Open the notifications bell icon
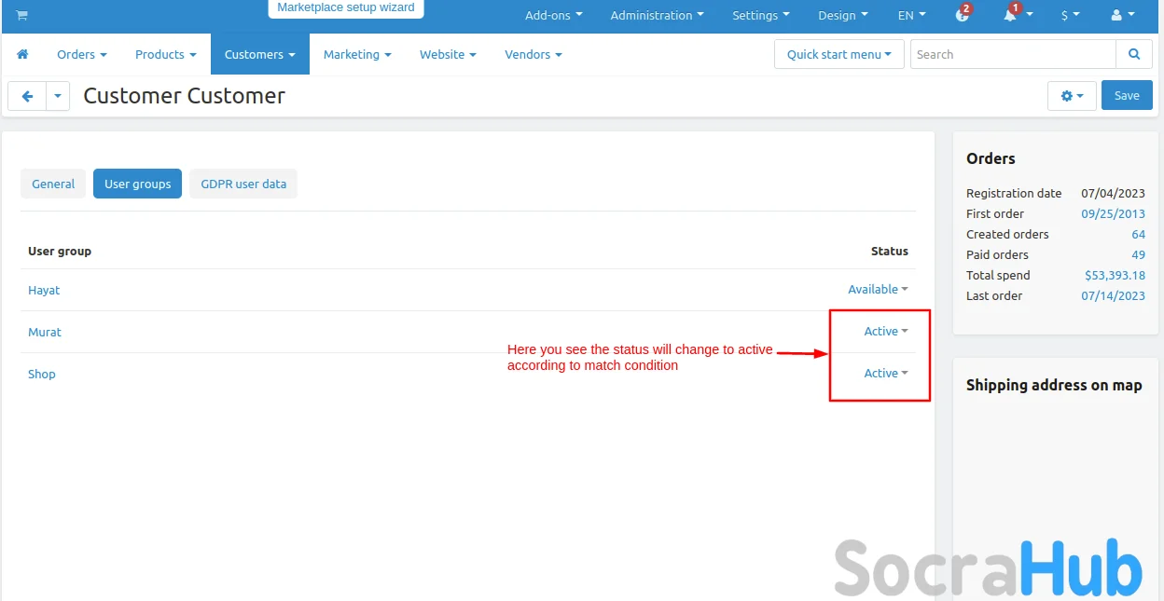 (1011, 16)
